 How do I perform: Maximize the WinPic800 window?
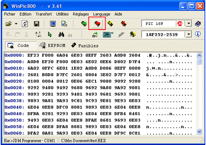191,6
